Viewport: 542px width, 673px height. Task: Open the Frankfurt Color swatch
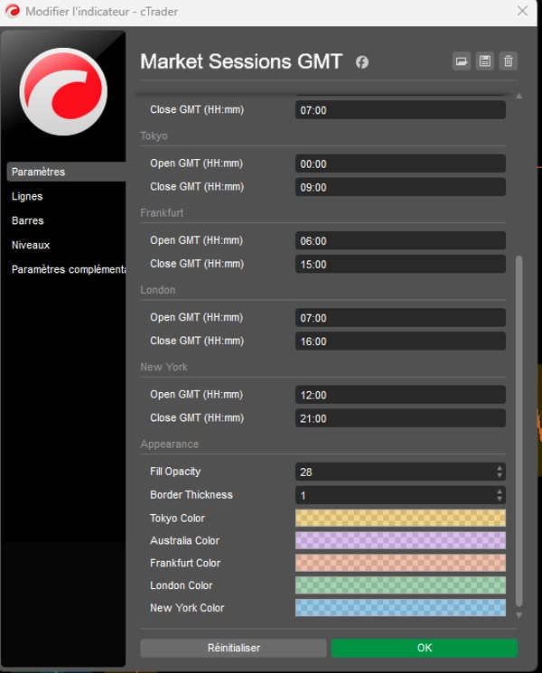[400, 563]
